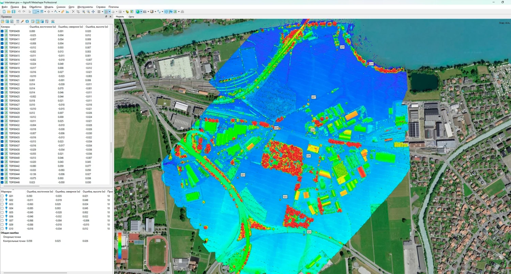Open the Обработка menu
Viewport: 511px width, 274px height.
[35, 7]
